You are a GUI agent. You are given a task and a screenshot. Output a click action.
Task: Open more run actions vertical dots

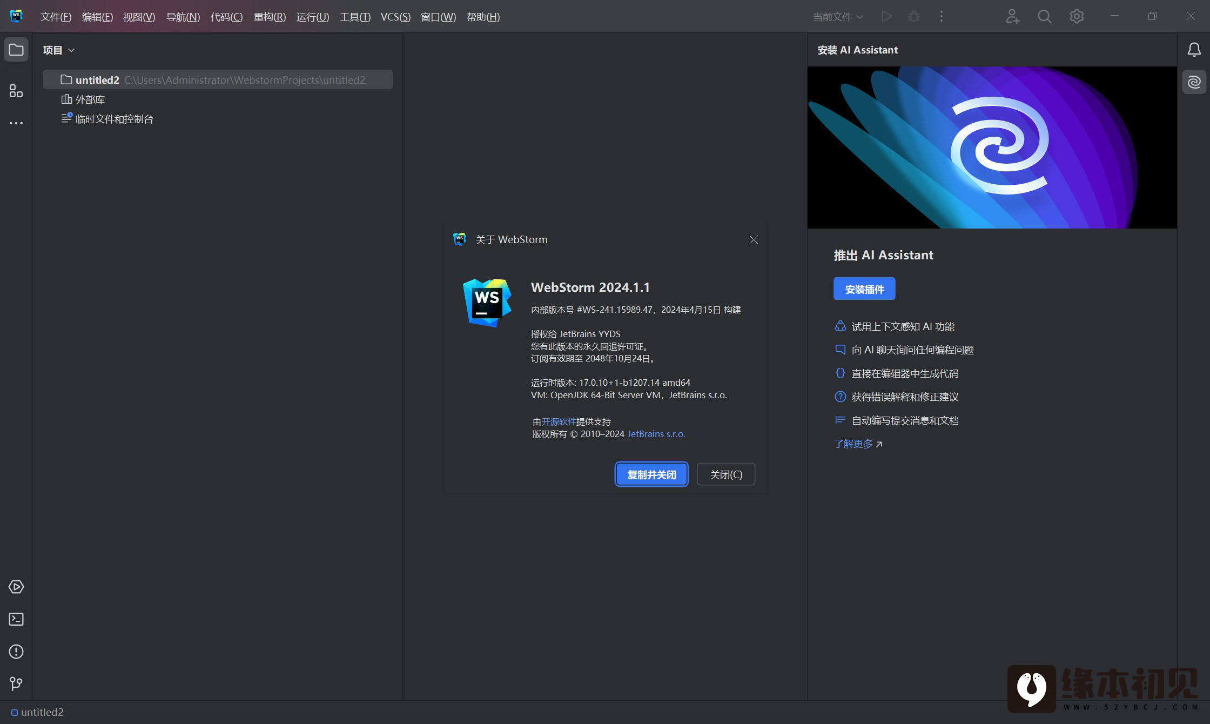click(942, 17)
